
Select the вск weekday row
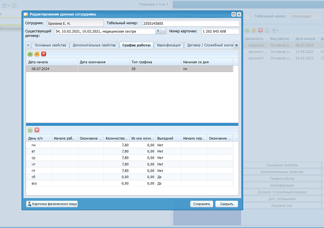(x=130, y=184)
